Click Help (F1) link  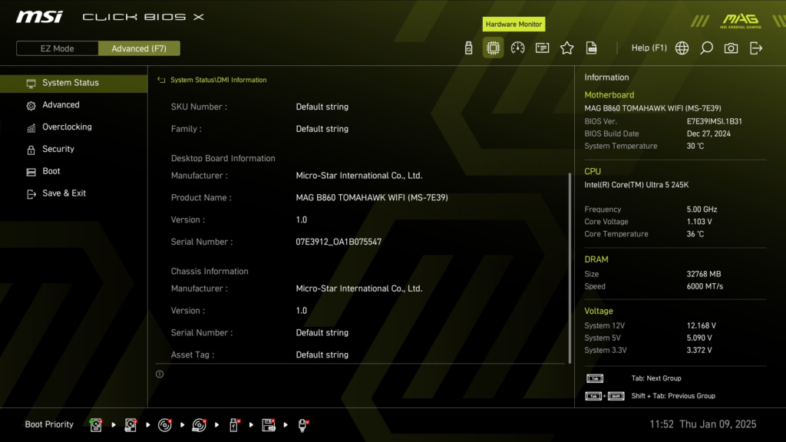[649, 47]
